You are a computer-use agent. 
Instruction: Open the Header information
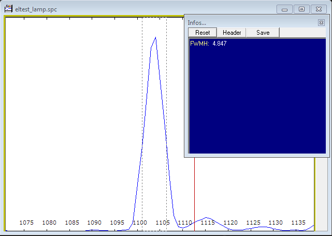pos(232,33)
